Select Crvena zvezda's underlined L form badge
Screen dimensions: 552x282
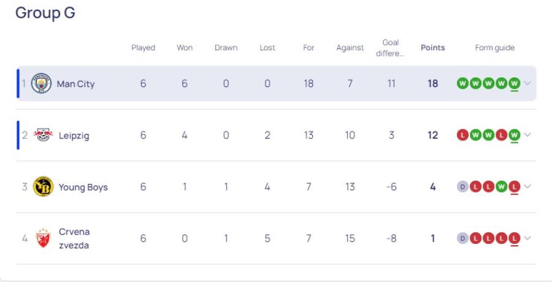pyautogui.click(x=515, y=238)
